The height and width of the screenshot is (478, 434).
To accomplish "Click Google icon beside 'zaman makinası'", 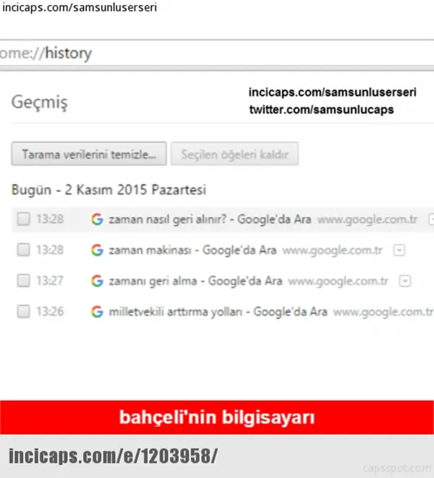I will coord(97,250).
